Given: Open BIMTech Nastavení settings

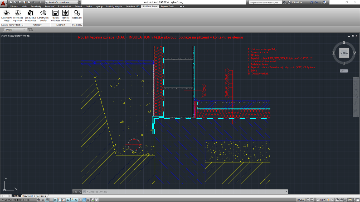Looking at the screenshot, I should [77, 14].
